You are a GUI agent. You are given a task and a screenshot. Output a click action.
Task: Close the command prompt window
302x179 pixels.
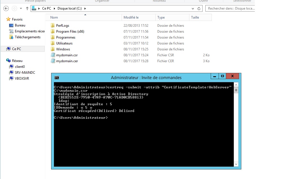point(233,76)
